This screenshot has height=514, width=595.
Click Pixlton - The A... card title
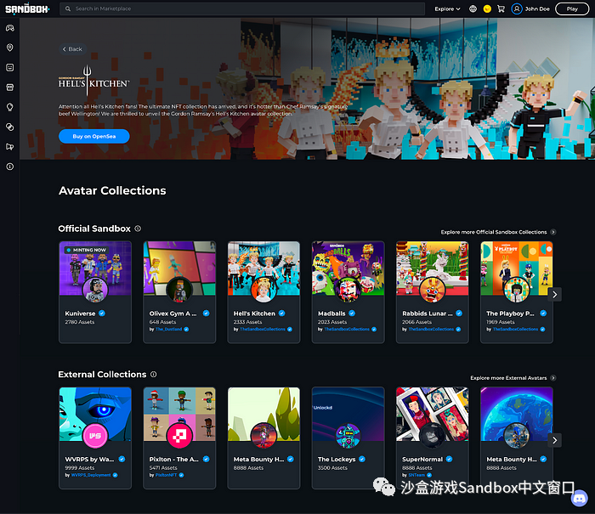pos(173,459)
